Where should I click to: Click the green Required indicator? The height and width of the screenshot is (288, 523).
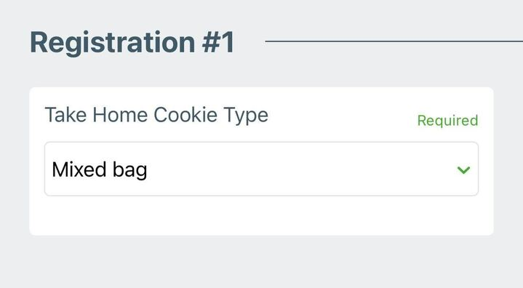pyautogui.click(x=447, y=121)
